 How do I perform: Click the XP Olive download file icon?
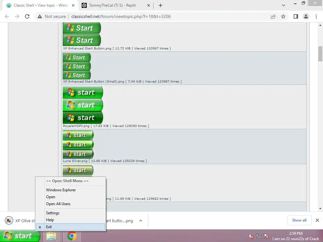9,221
